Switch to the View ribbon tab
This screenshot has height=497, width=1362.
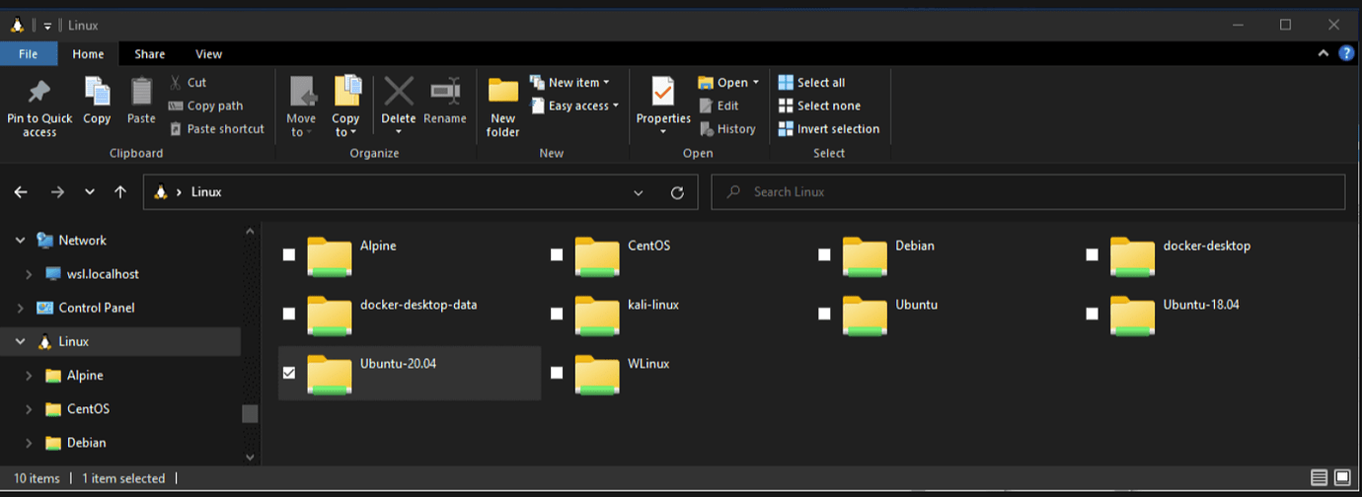click(208, 54)
